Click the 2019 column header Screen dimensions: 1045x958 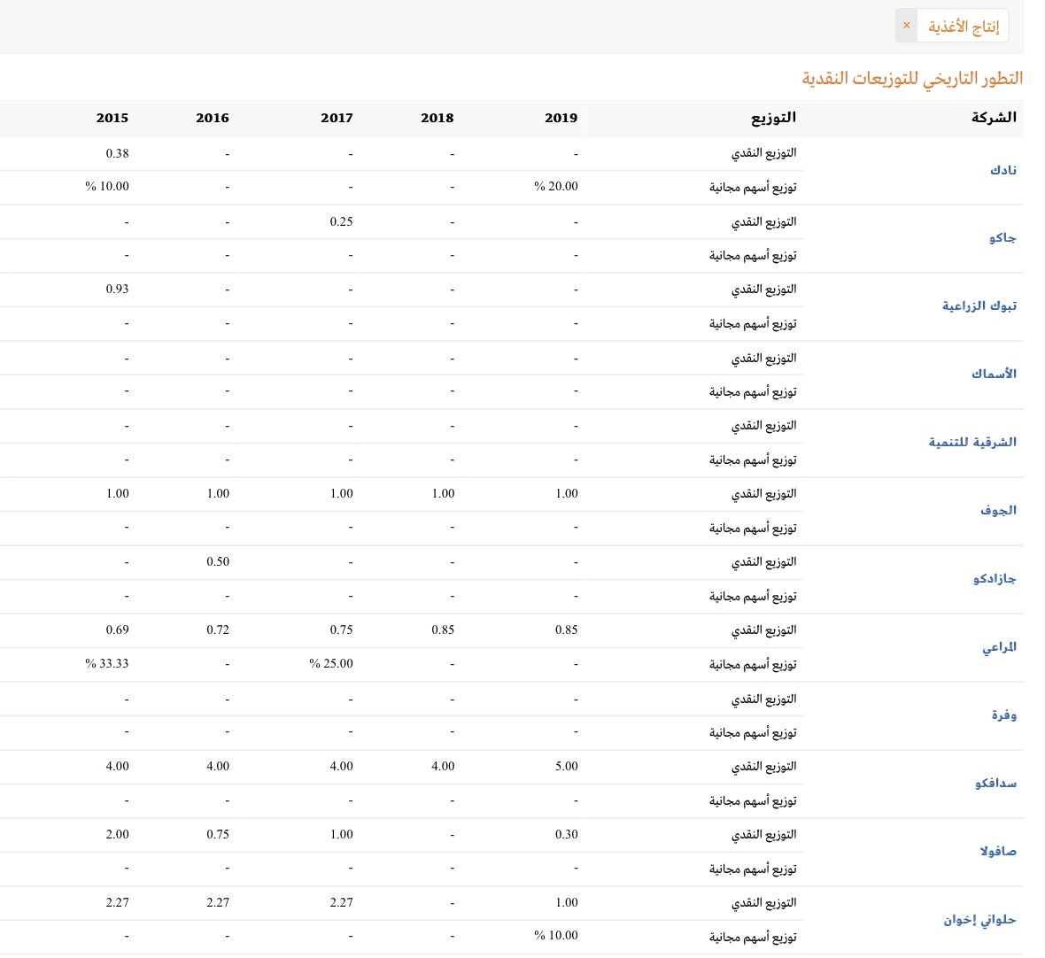coord(561,118)
